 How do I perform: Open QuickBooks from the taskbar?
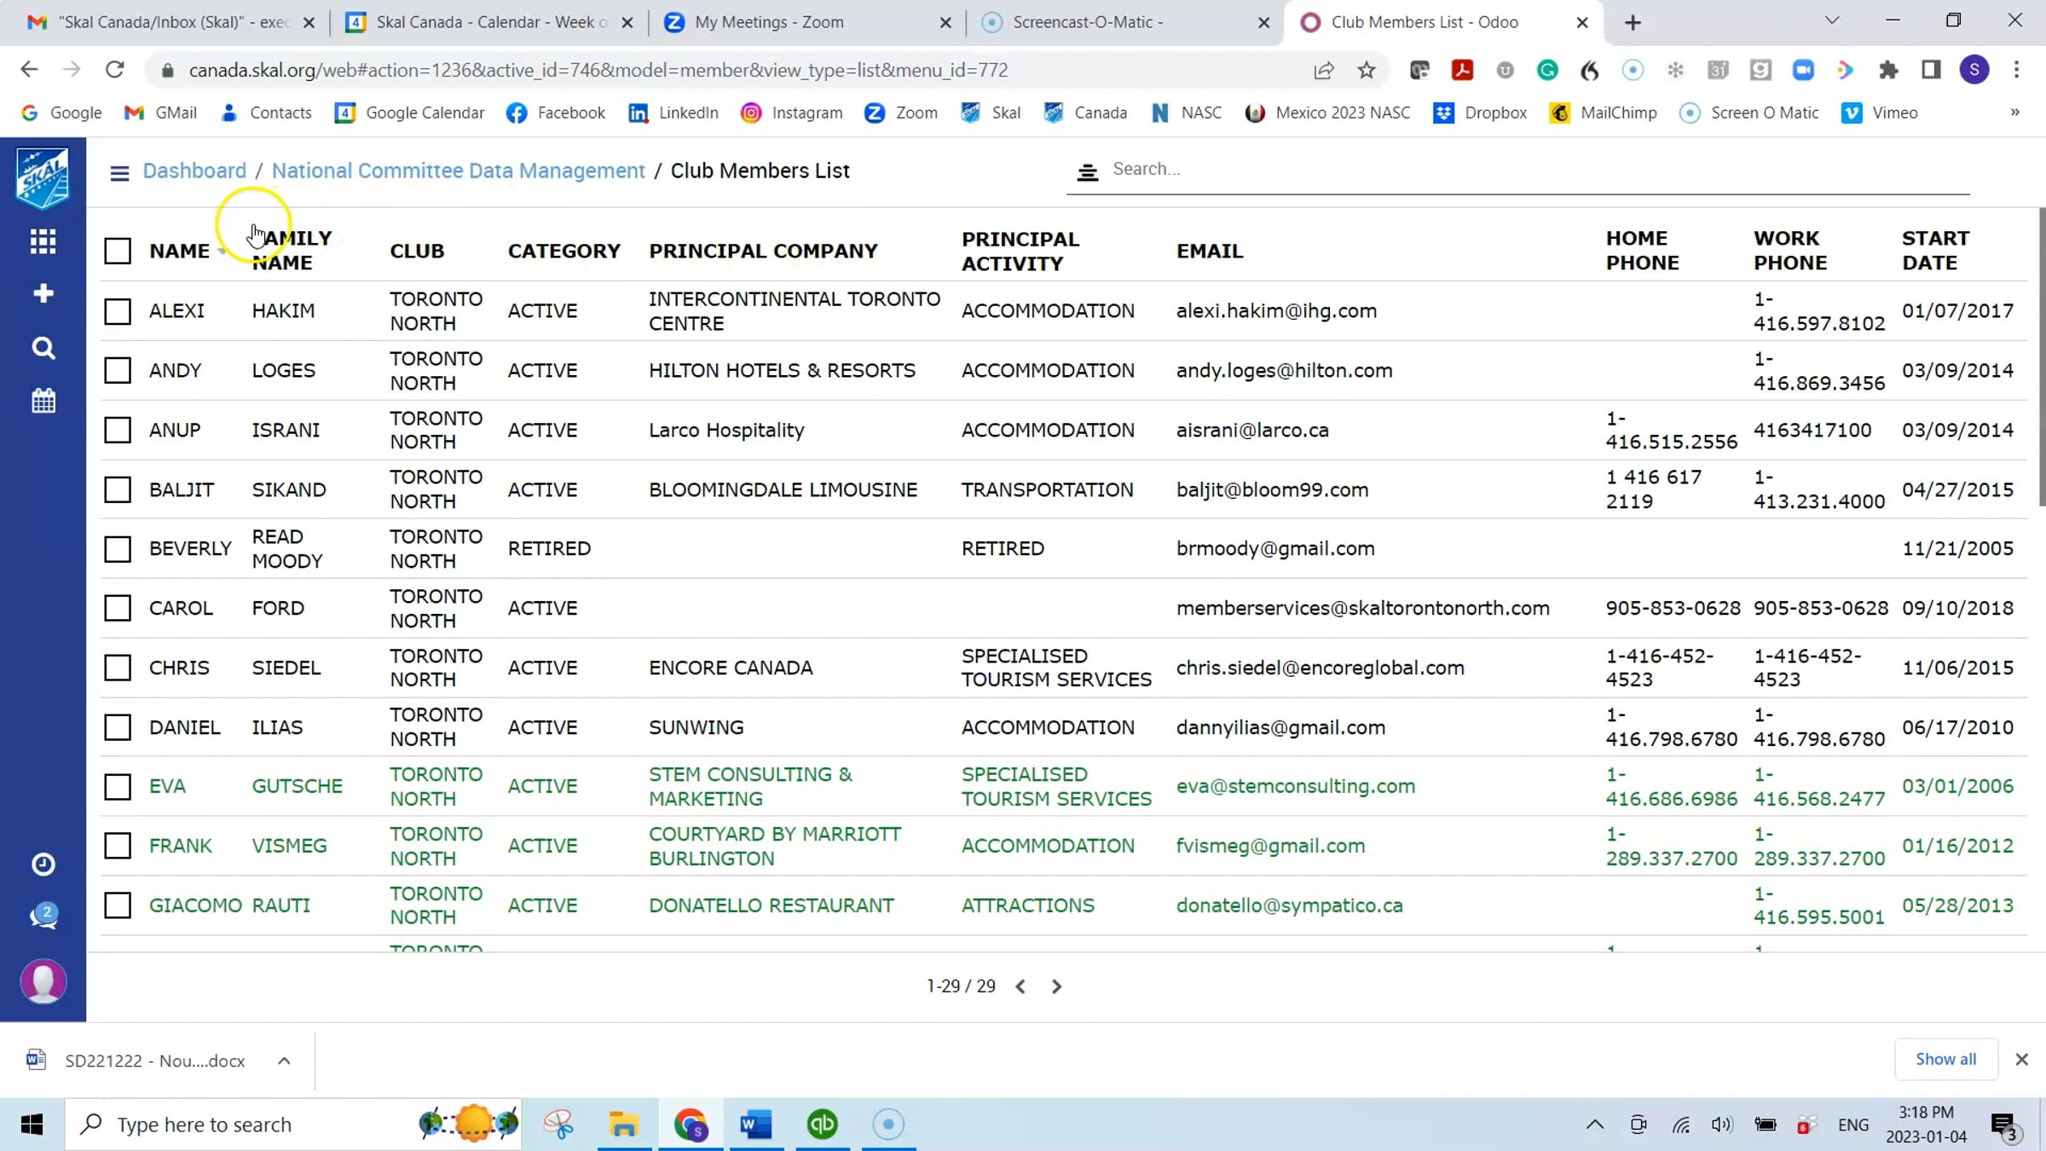coord(823,1125)
